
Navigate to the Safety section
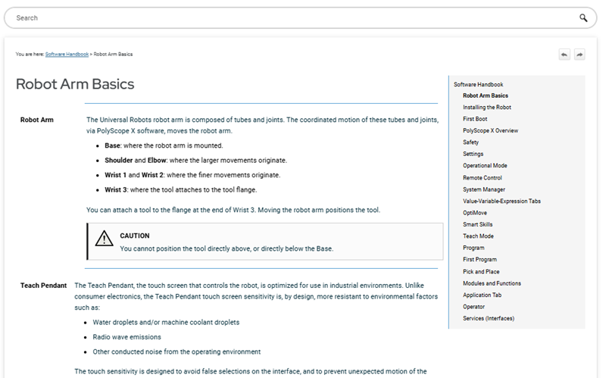(x=470, y=142)
